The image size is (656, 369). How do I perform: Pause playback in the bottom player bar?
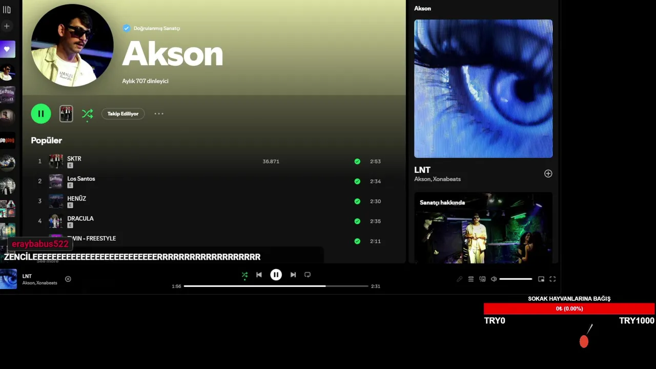(276, 275)
